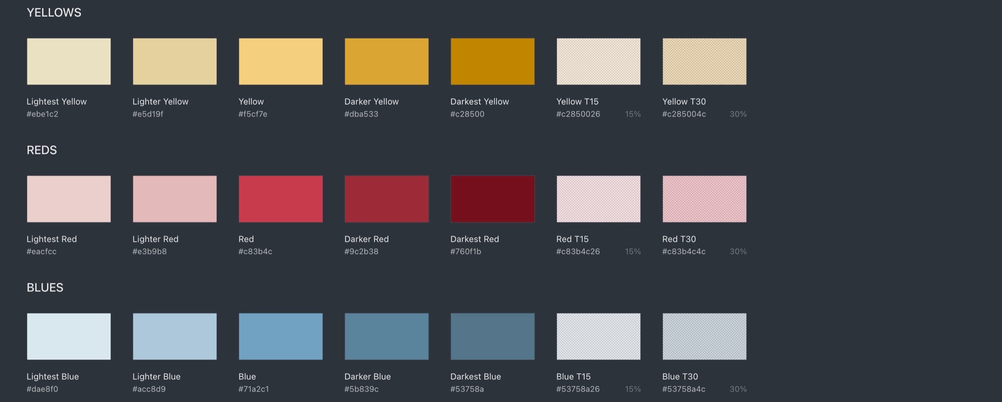Click the 15% label under Red T15

(x=633, y=251)
